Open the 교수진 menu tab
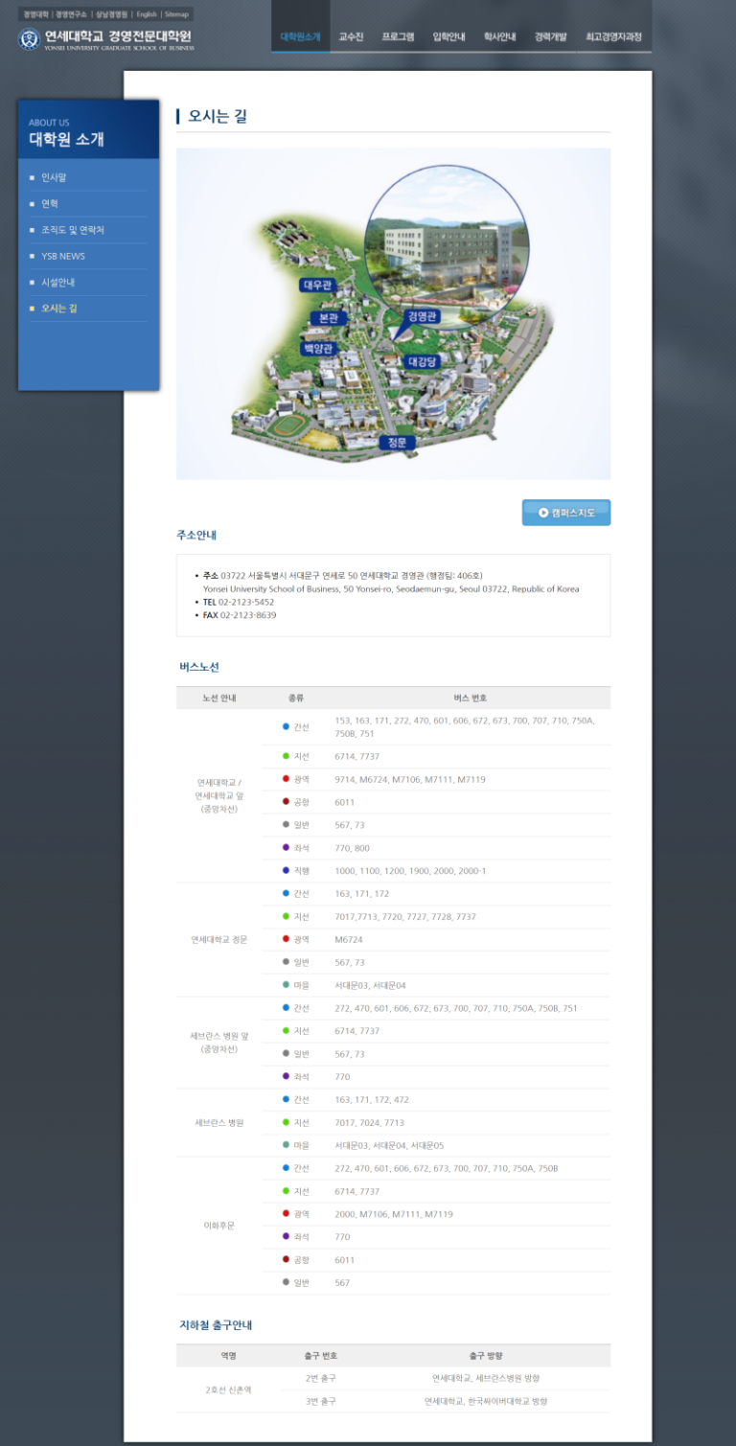This screenshot has height=1446, width=736. pyautogui.click(x=351, y=37)
